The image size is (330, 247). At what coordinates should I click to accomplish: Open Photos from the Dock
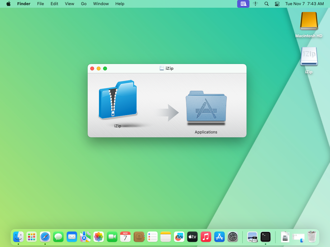click(99, 237)
